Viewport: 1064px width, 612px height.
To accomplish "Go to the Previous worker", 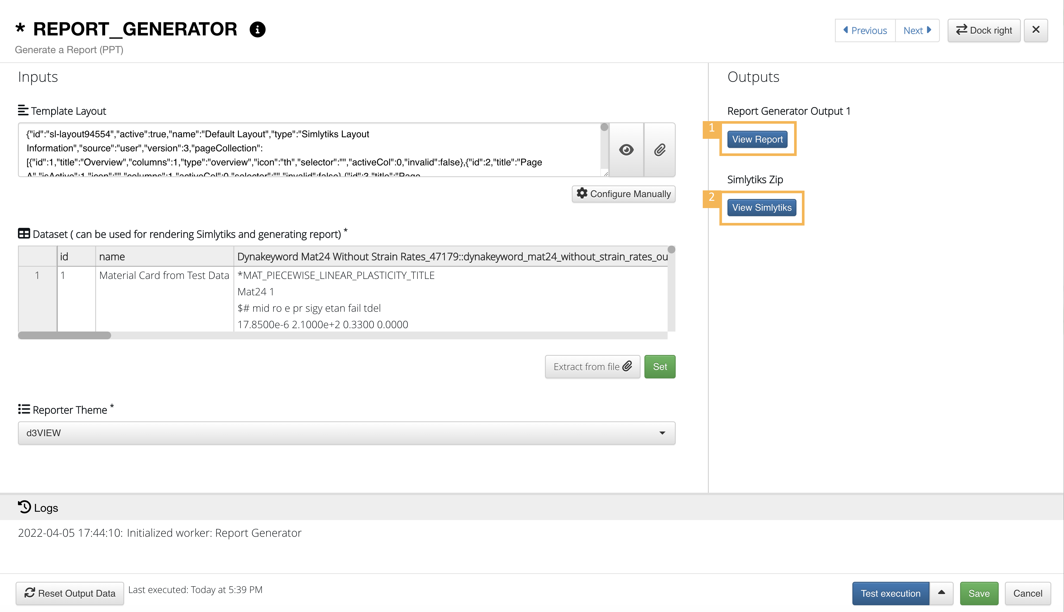I will click(x=865, y=30).
